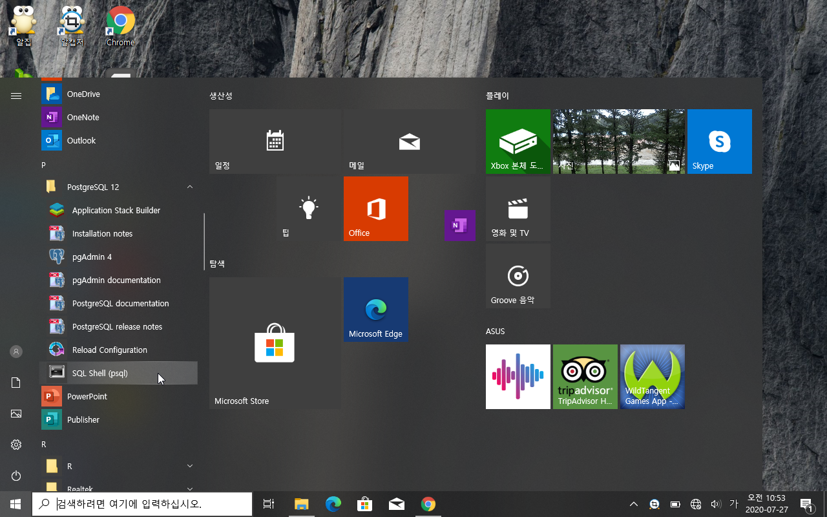Screen dimensions: 827x517
Task: Launch pgAdmin 4
Action: pyautogui.click(x=118, y=257)
